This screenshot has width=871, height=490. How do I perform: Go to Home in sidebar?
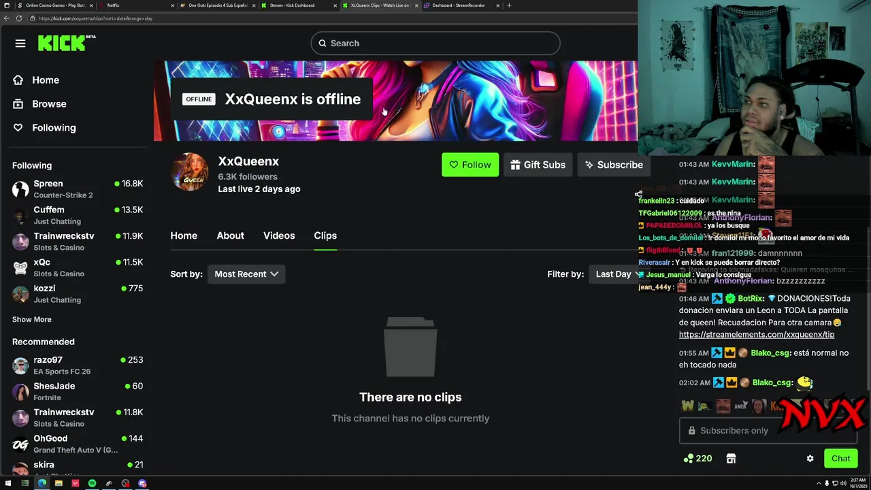click(x=46, y=80)
